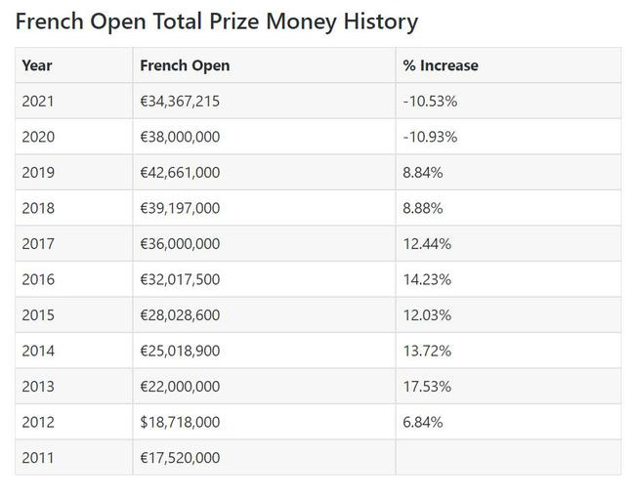
Task: Click the €38,000,000 prize money cell
Action: tap(180, 137)
